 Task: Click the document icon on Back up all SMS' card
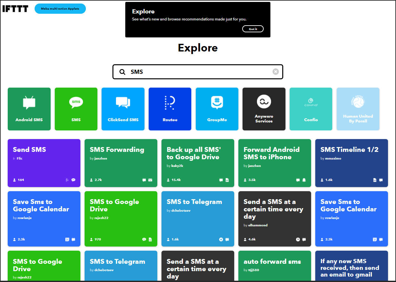227,180
